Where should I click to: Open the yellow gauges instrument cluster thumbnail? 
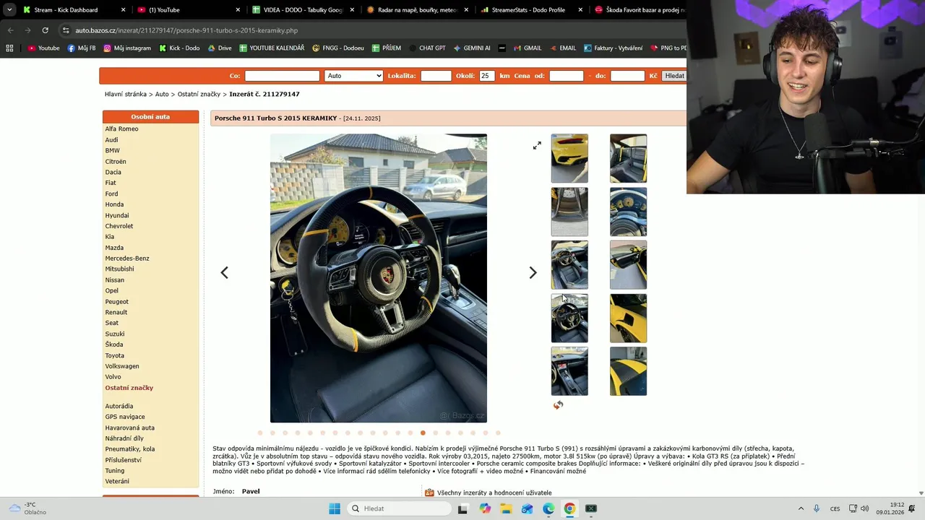coord(628,212)
